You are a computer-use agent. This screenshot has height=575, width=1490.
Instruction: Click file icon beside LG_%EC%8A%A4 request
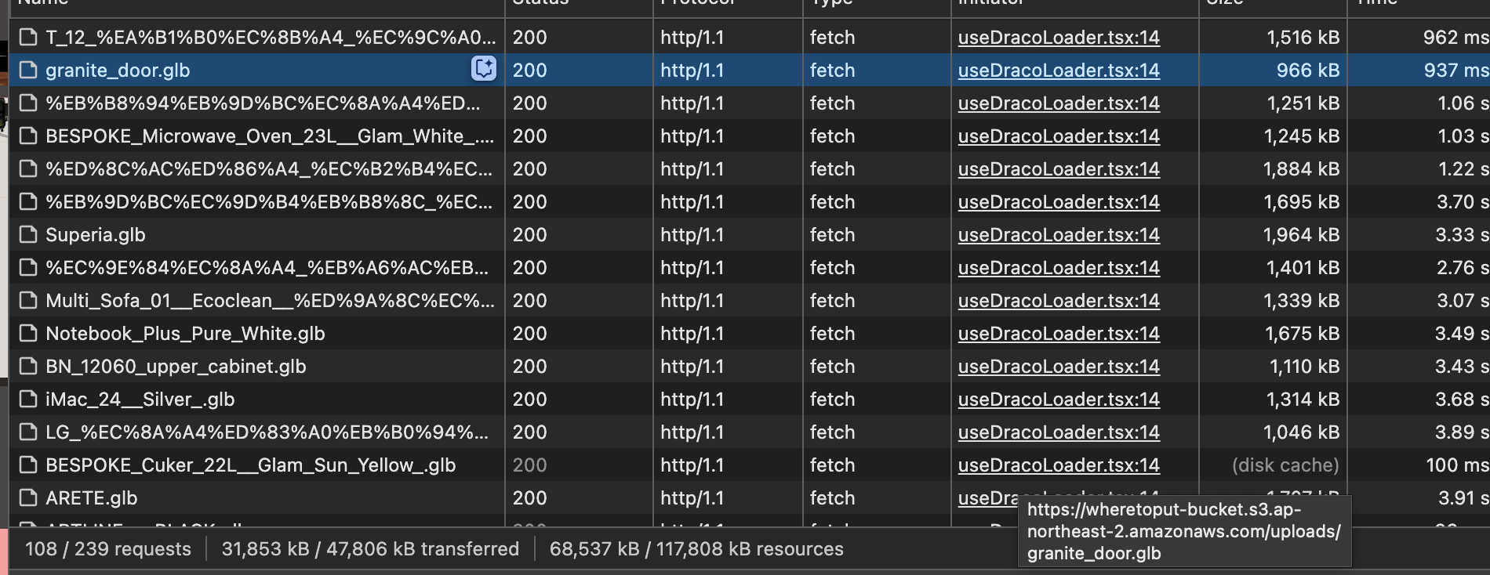click(x=28, y=432)
